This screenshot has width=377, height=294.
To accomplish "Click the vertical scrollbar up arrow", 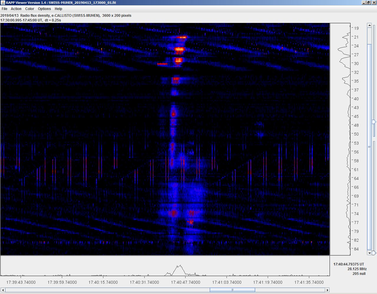I will pyautogui.click(x=370, y=26).
